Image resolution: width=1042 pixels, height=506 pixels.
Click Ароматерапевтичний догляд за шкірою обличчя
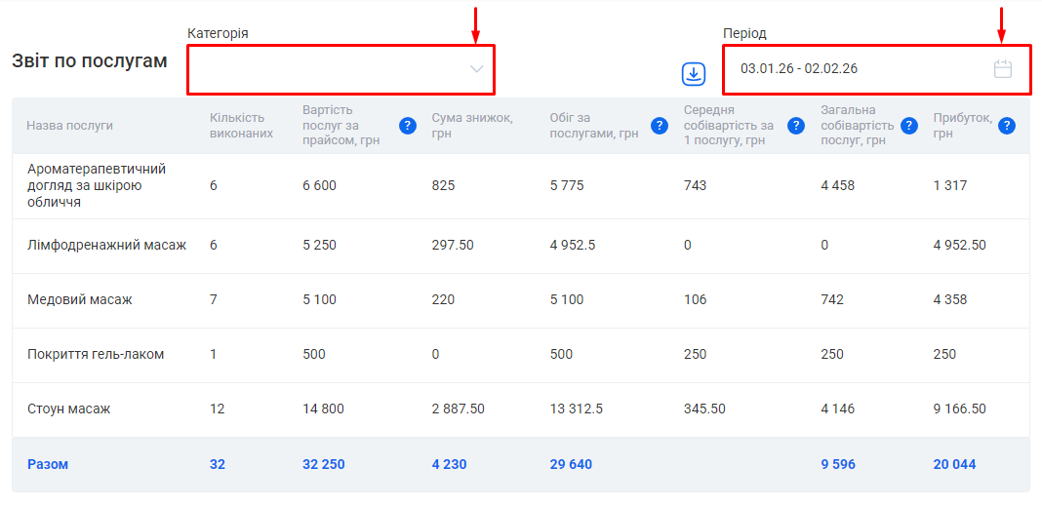97,185
